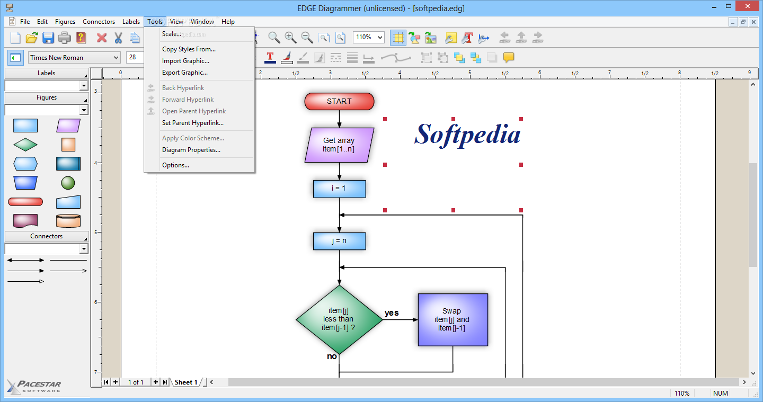
Task: Open a file with the folder icon
Action: (32, 38)
